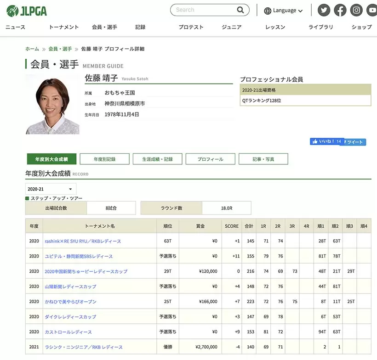Open the 2020-21 season dropdown
Screen dimensions: 377x360
pos(51,189)
